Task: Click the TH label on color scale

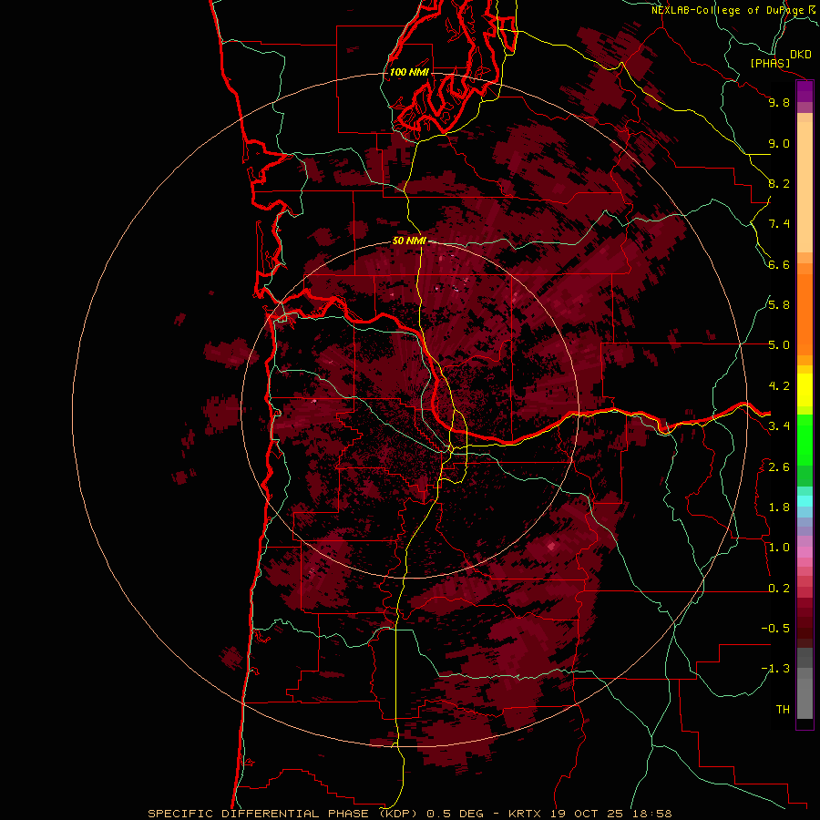Action: [x=783, y=710]
